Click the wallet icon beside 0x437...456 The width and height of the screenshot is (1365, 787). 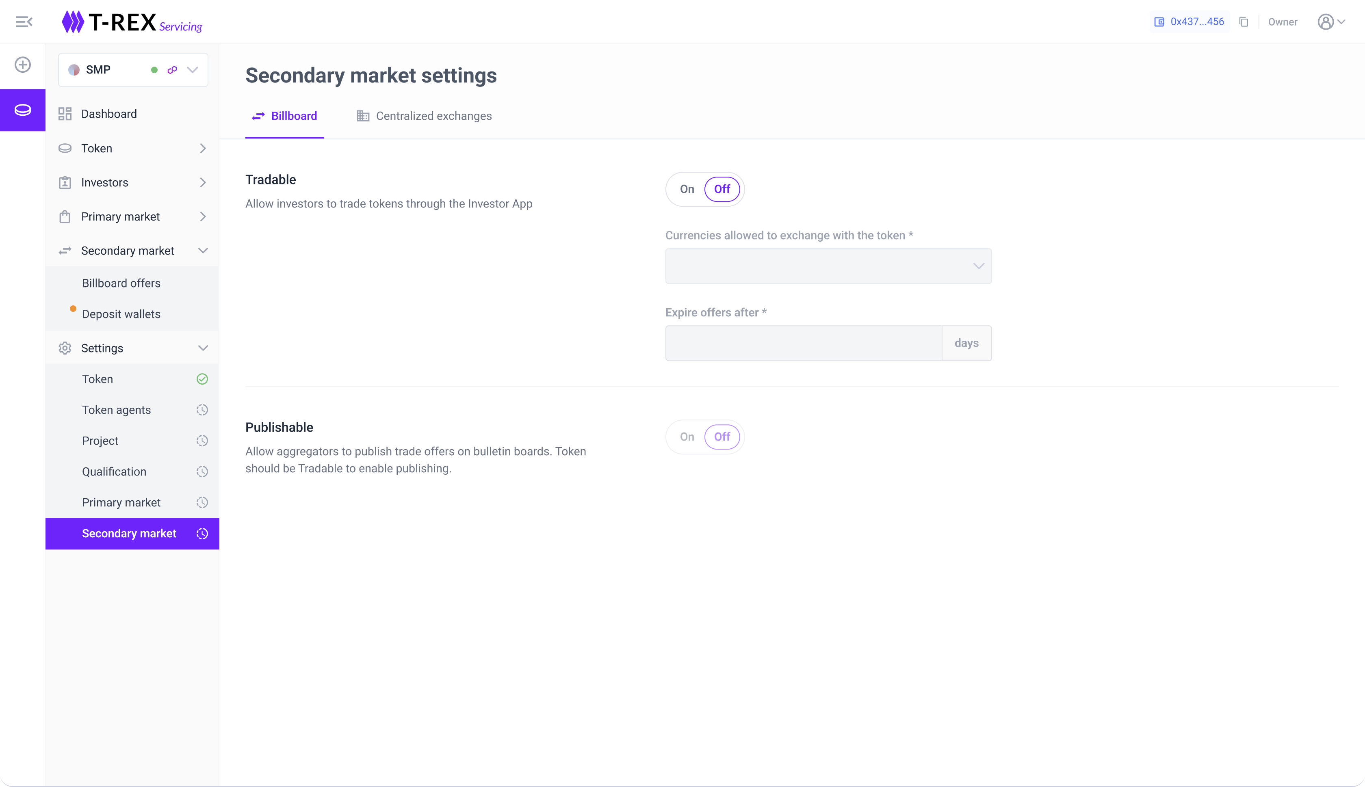click(x=1159, y=22)
